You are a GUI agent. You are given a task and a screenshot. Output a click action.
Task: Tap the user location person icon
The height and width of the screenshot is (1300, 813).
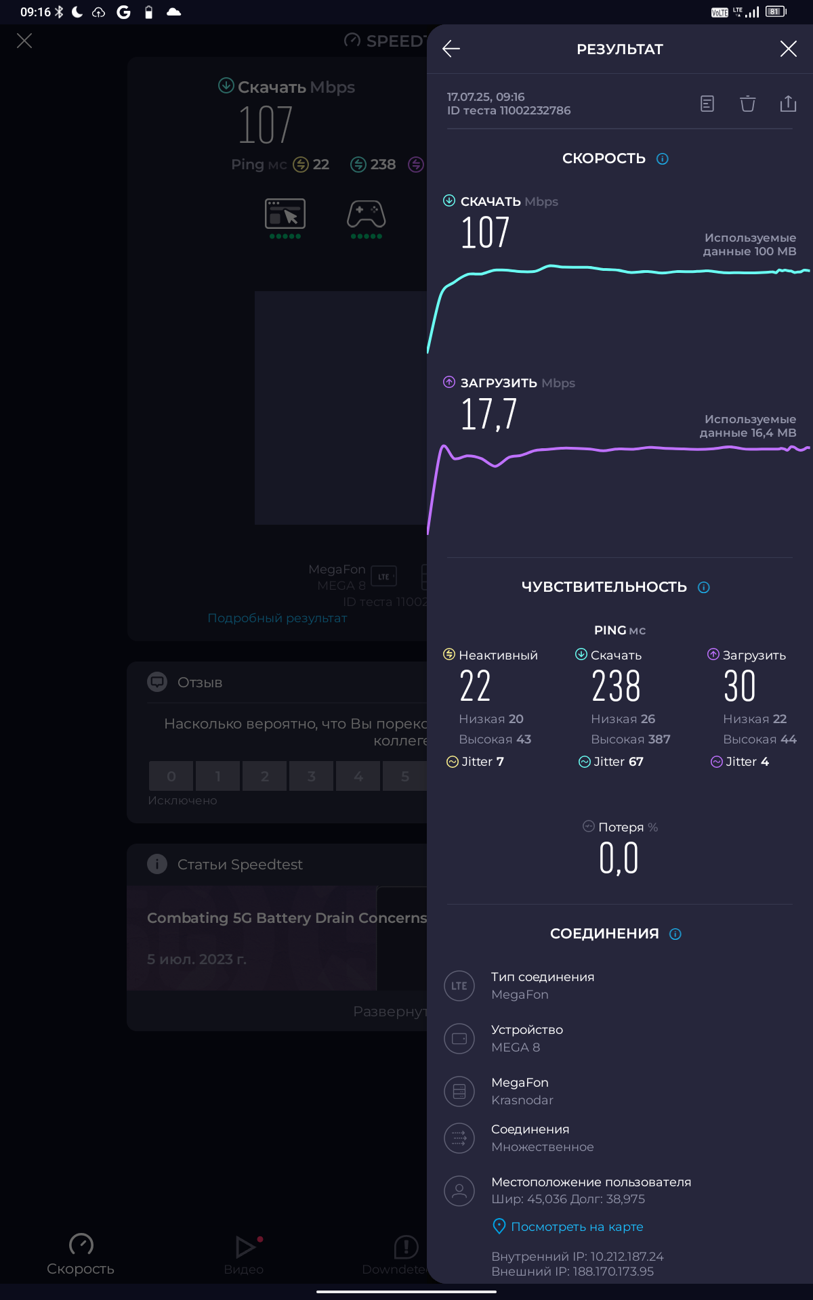(459, 1191)
